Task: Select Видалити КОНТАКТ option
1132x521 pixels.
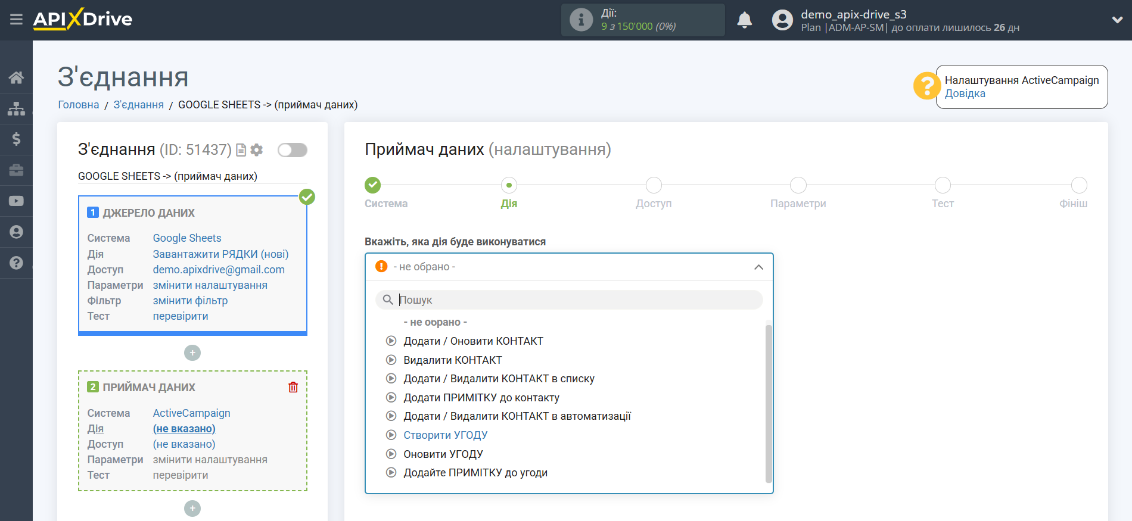Action: click(453, 360)
